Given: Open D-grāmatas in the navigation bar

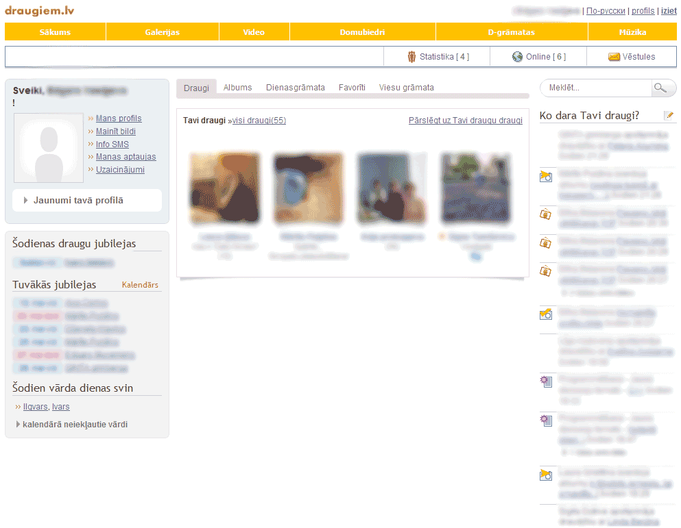Looking at the screenshot, I should click(512, 32).
